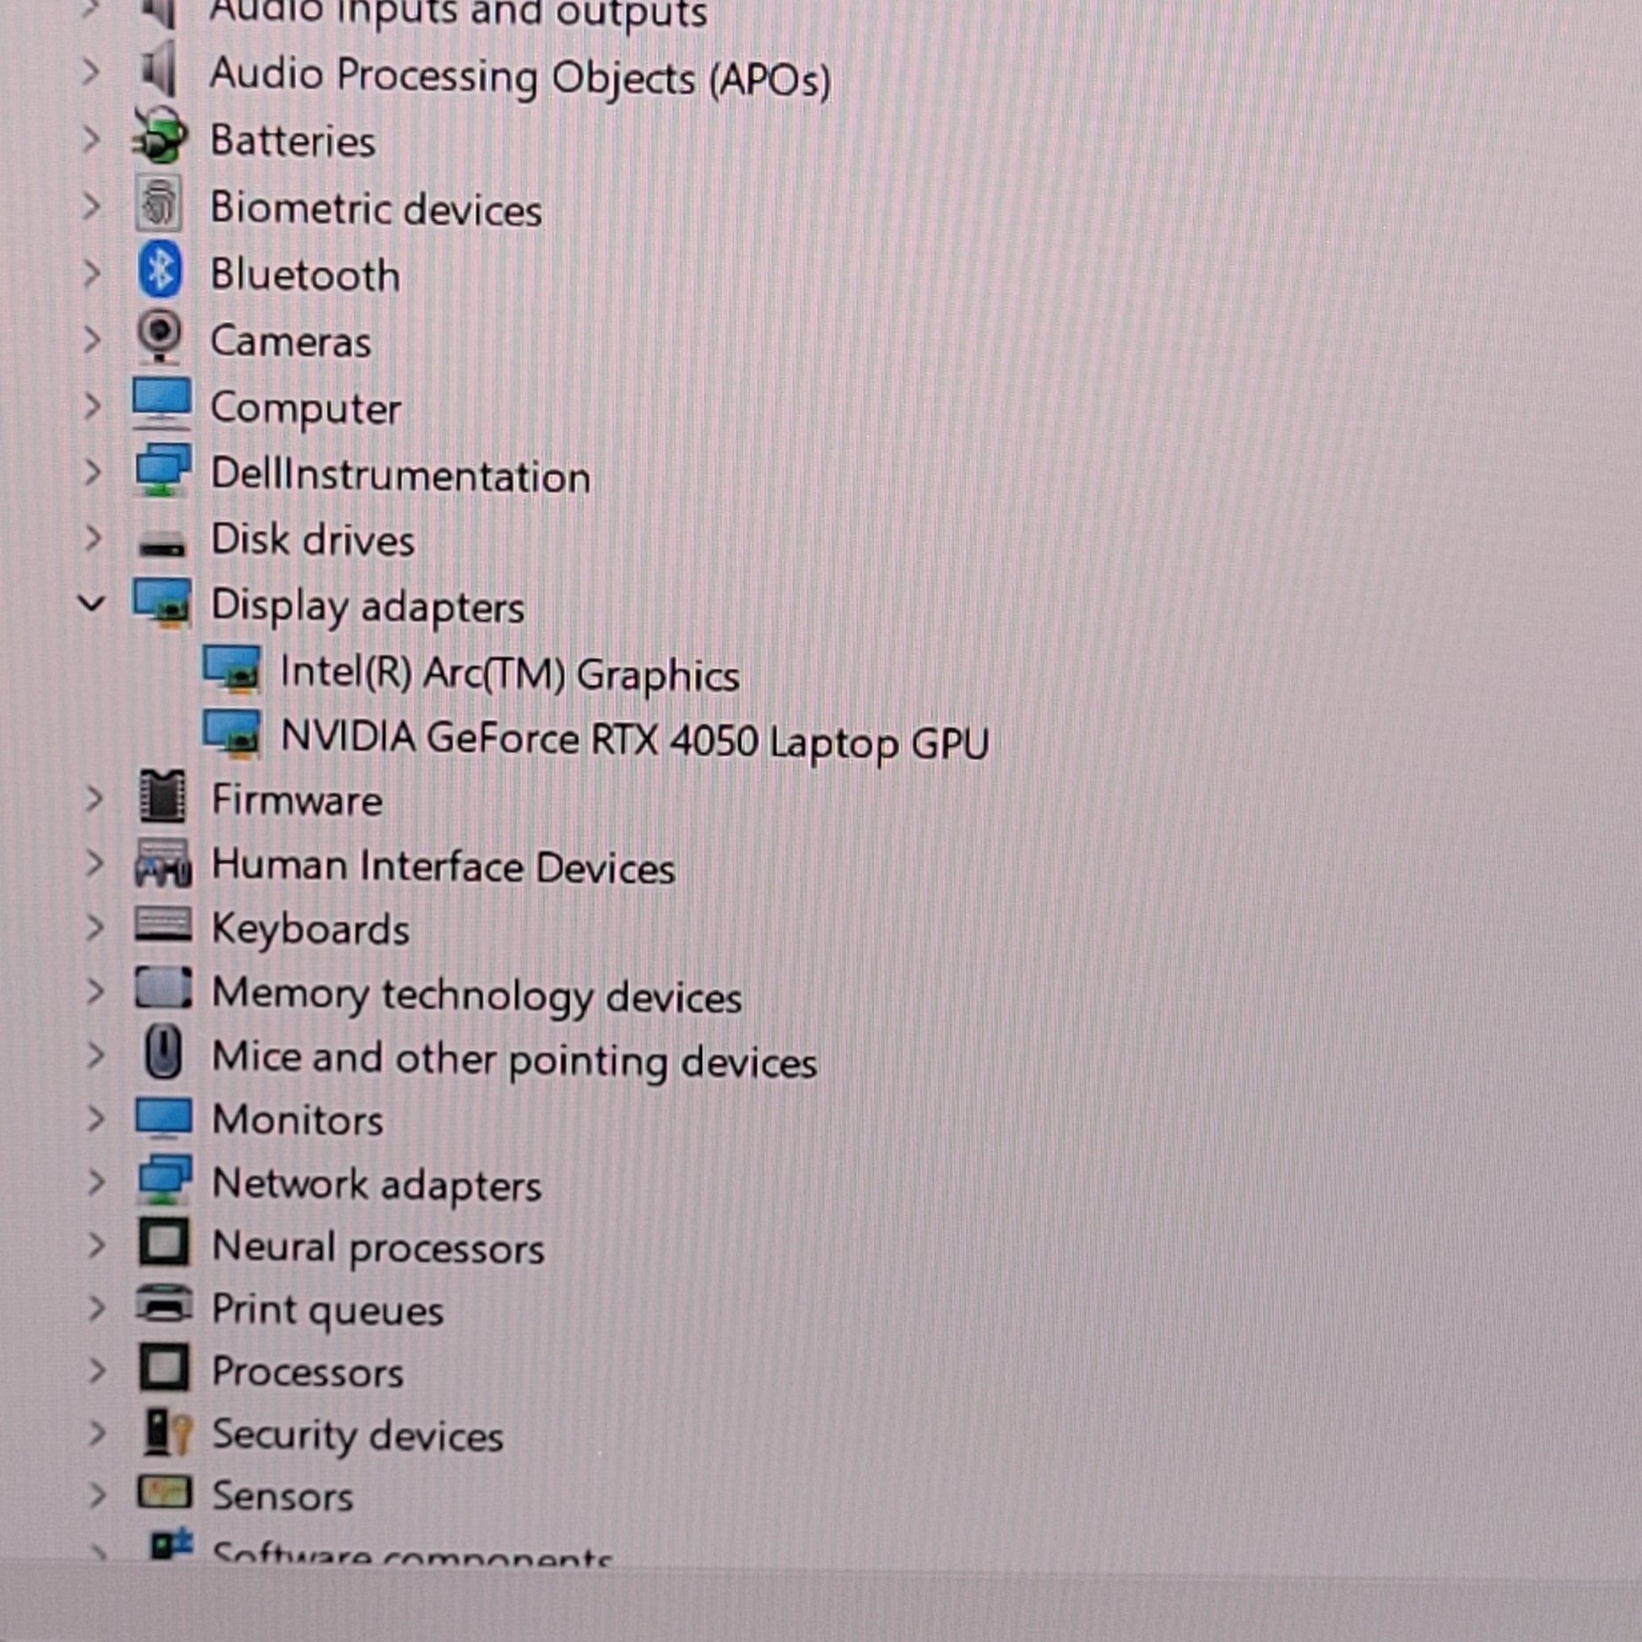
Task: Click the Keyboards category icon
Action: pos(163,925)
